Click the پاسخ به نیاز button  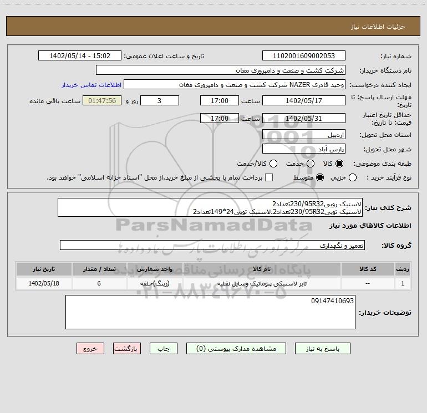point(322,349)
